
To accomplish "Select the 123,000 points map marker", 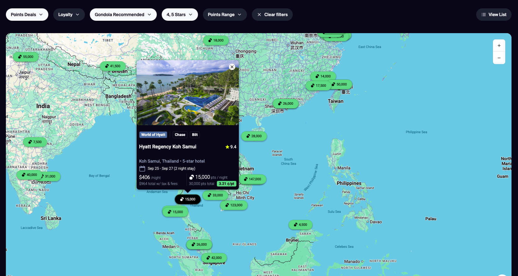I will [x=234, y=205].
